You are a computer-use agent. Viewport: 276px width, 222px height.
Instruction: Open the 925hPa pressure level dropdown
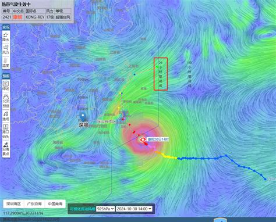coord(105,209)
